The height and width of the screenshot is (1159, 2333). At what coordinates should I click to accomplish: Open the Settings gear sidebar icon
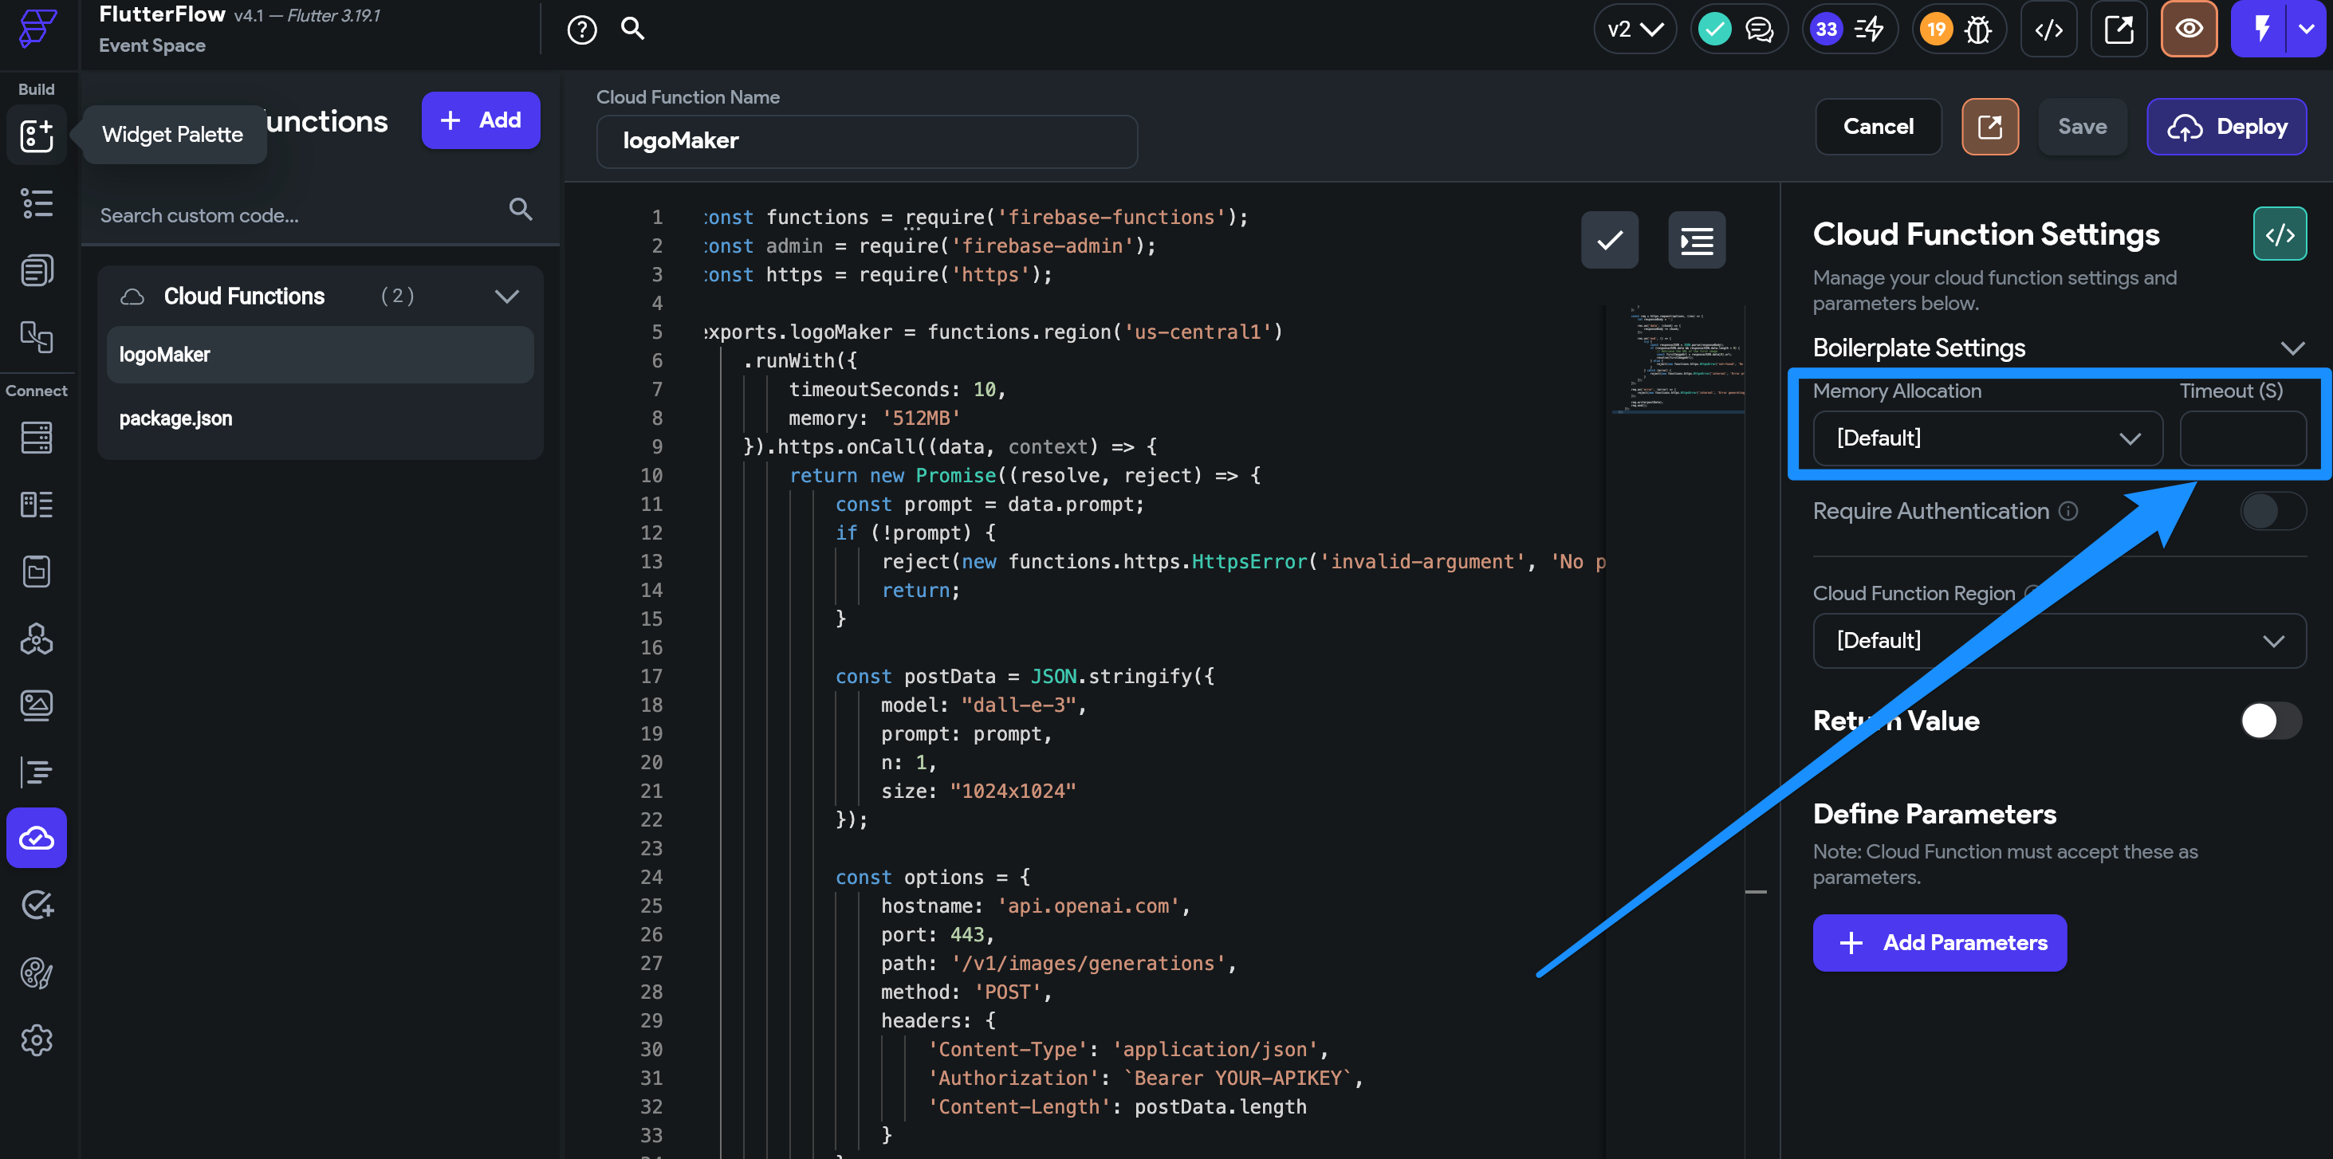(37, 1039)
